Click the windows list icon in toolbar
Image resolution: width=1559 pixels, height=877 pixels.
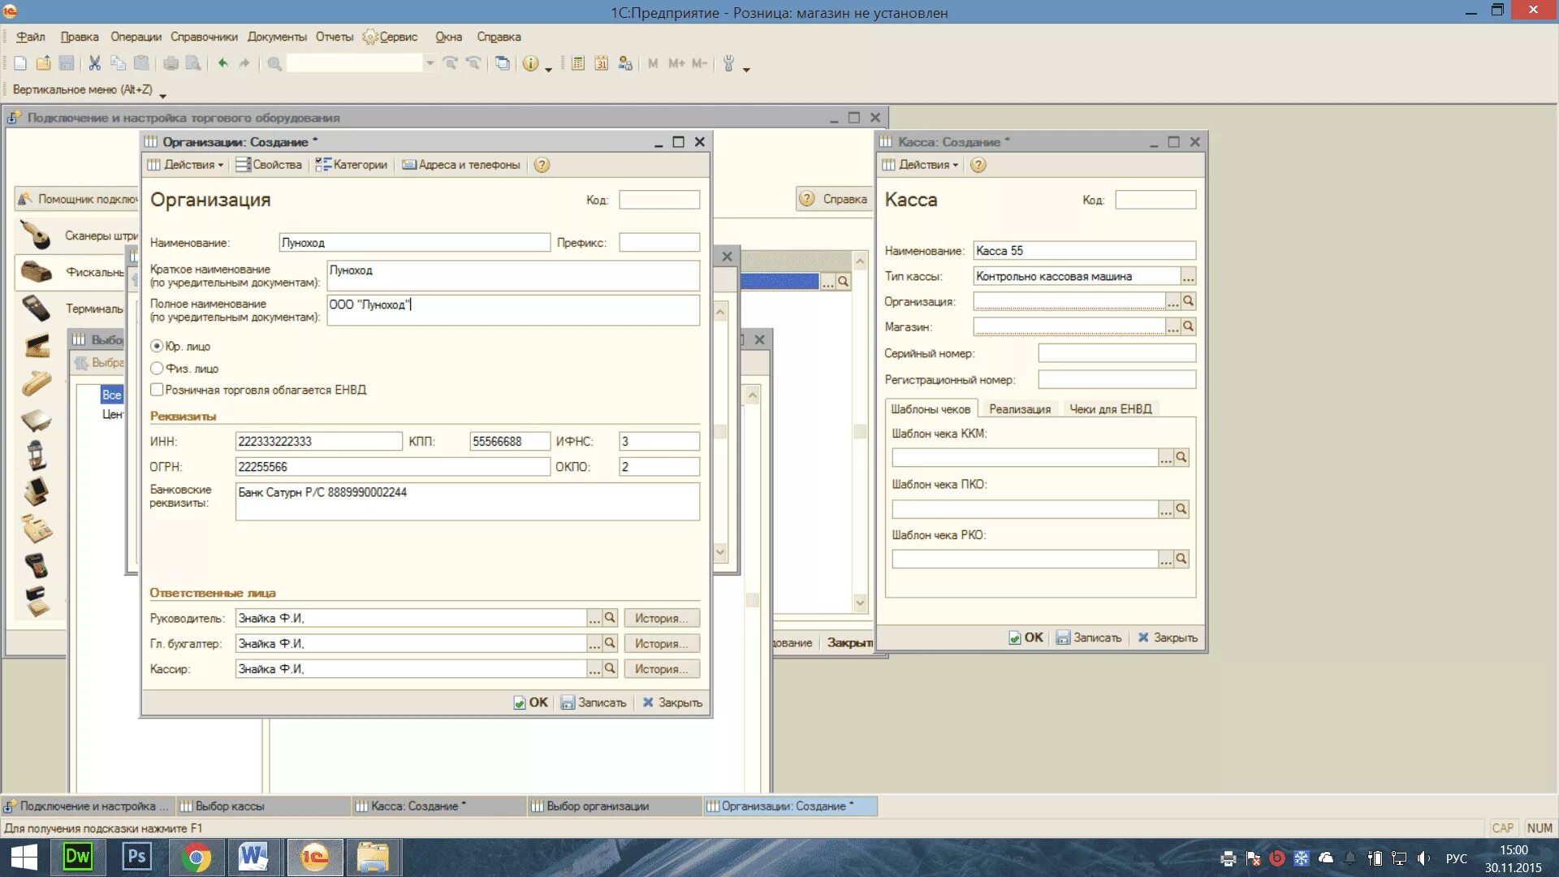(x=503, y=63)
